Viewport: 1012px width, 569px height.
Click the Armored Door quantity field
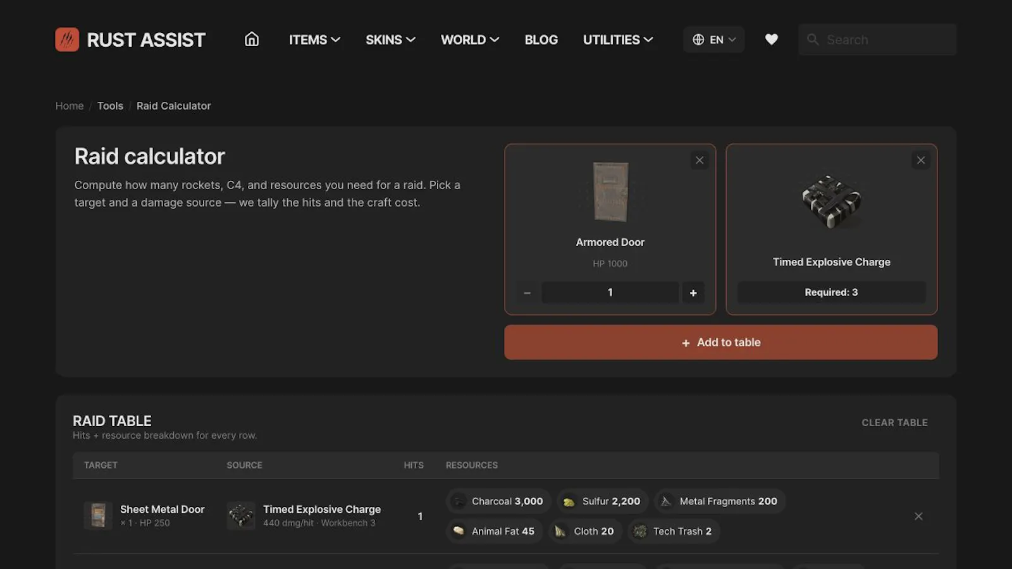pyautogui.click(x=610, y=293)
